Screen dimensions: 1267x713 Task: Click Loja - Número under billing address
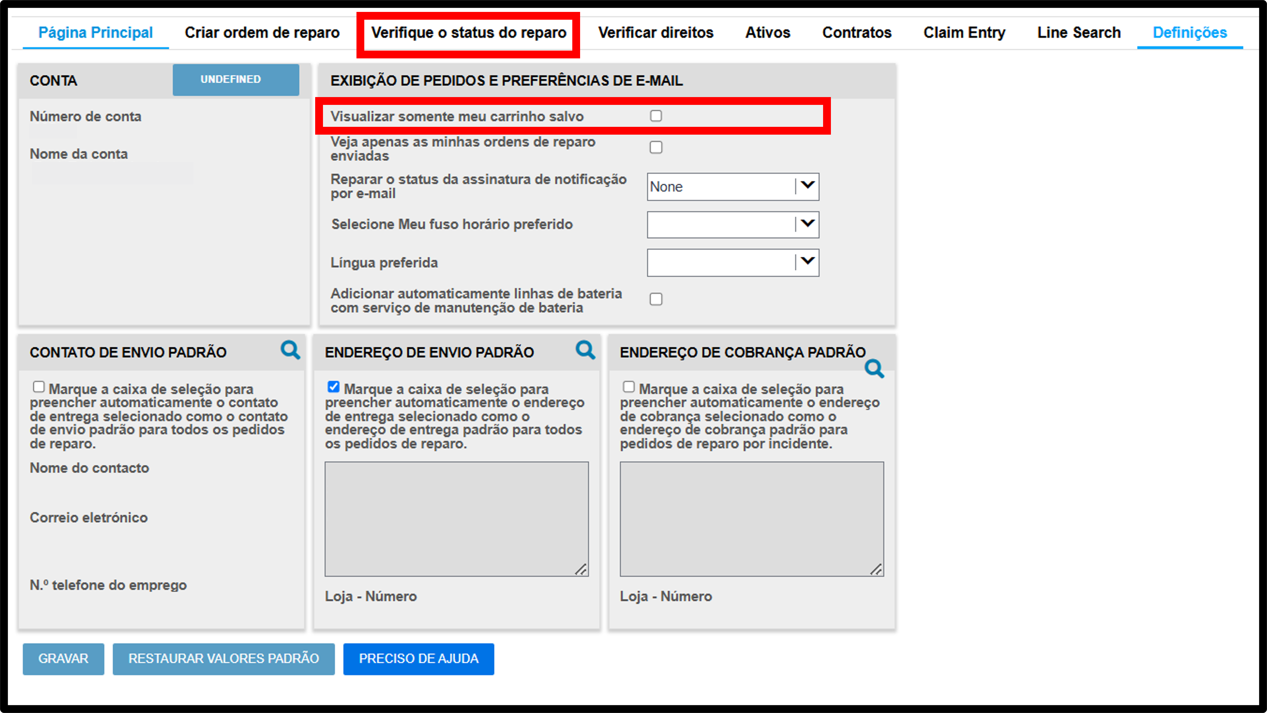(x=666, y=597)
